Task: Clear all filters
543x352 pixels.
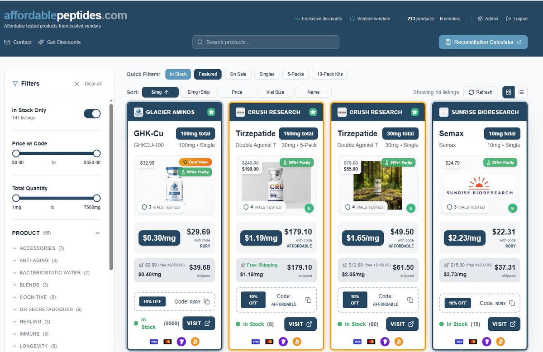Action: (88, 84)
